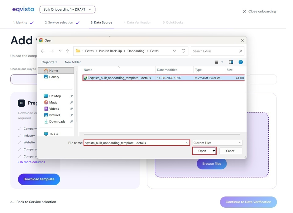Viewport: 293px width, 213px height.
Task: Click the Forward arrow in file dialog
Action: 52,51
